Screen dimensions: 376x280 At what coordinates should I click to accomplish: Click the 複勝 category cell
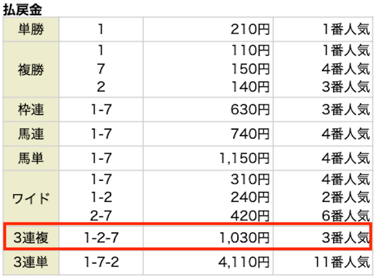(x=31, y=70)
